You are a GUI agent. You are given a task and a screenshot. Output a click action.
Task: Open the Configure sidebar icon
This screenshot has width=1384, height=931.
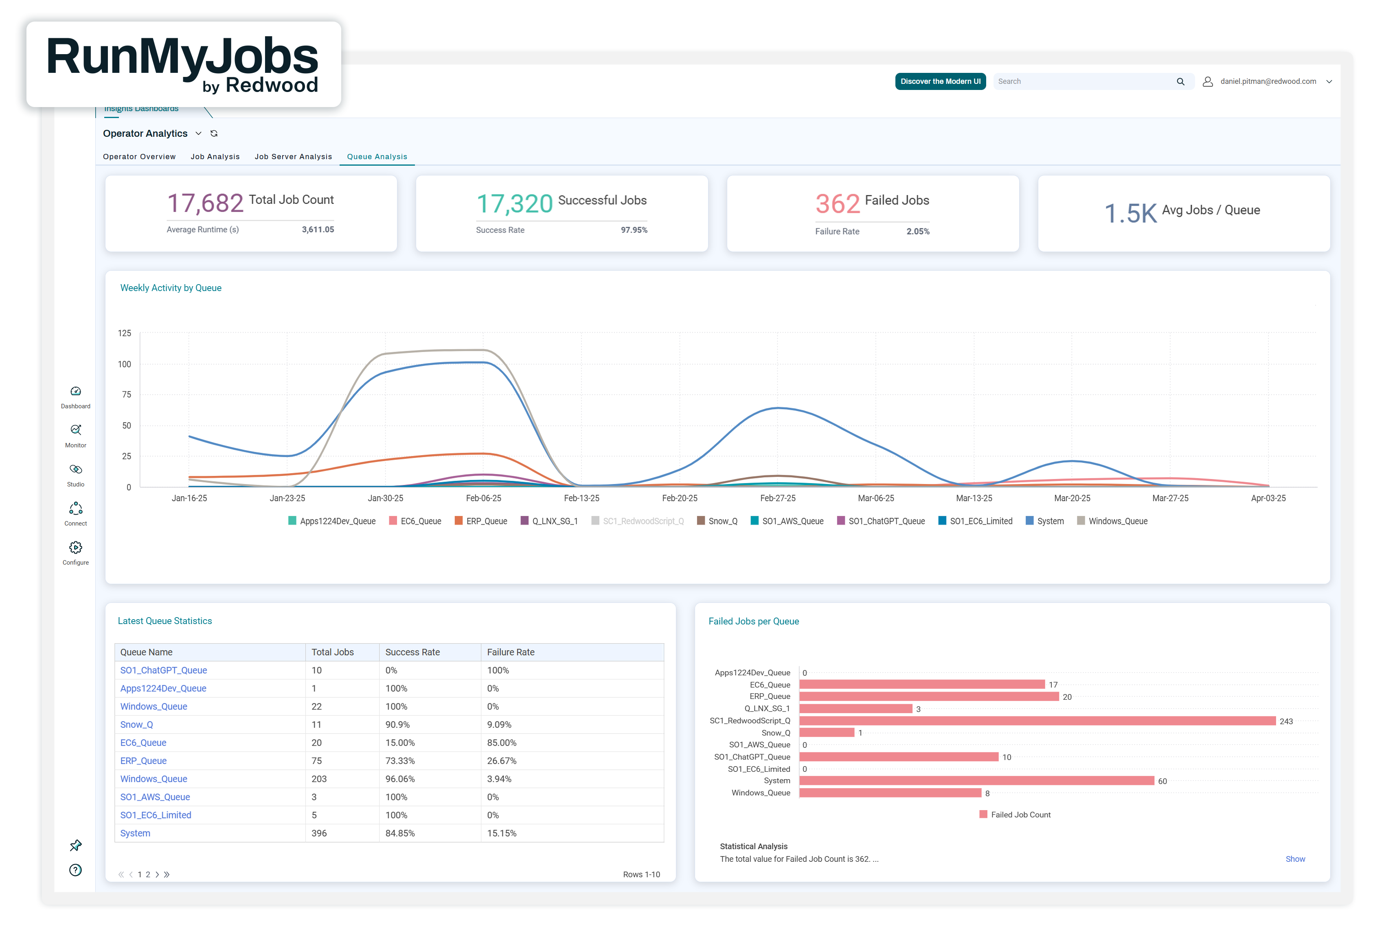tap(75, 548)
